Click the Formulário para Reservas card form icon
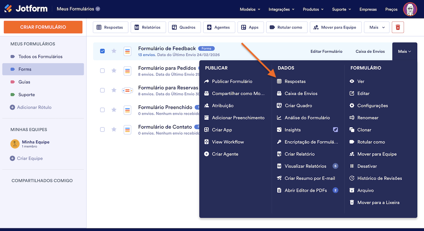424x231 pixels. pos(128,90)
